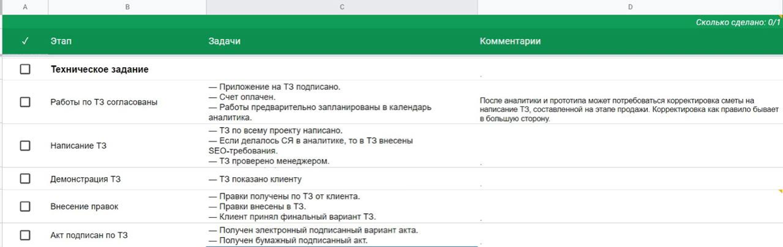783x247 pixels.
Task: Click the tasks cell starting Приложение на ТЗ подписано
Action: click(x=342, y=102)
